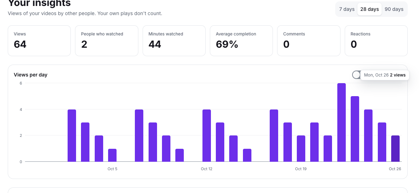Click the 'Oct 5' axis label
Image resolution: width=419 pixels, height=193 pixels.
(x=112, y=169)
